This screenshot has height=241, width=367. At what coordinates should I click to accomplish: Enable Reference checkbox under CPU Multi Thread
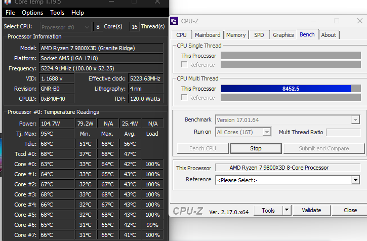[184, 97]
